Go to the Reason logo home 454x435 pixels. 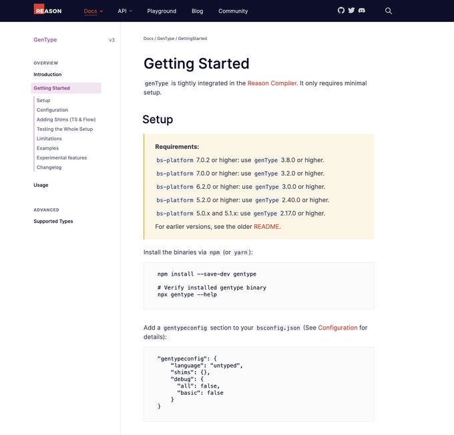click(48, 9)
